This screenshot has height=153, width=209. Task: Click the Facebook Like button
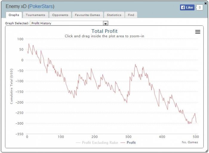click(187, 7)
